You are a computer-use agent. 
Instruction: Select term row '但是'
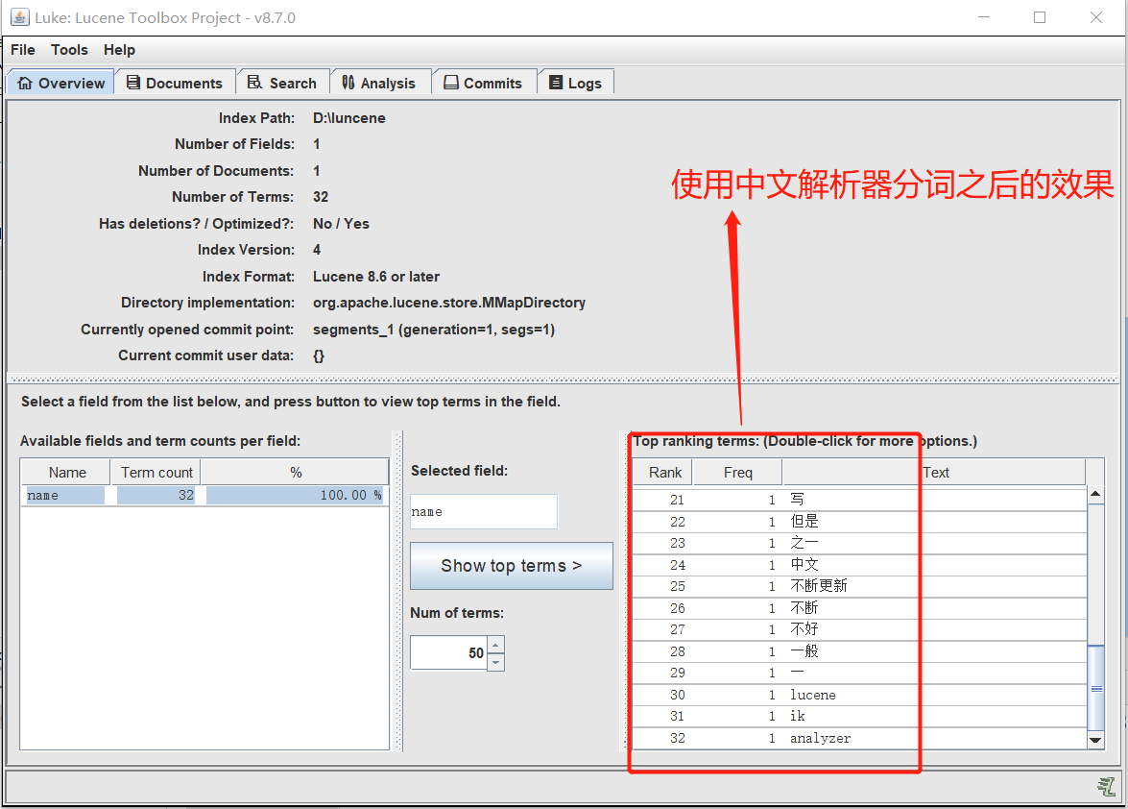click(859, 521)
